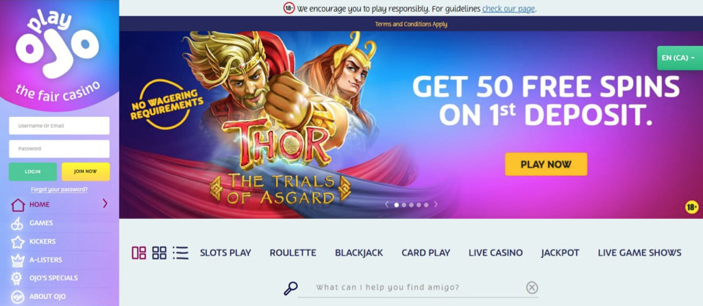Select the last carousel dot indicator
Viewport: 703px width, 306px height.
426,205
